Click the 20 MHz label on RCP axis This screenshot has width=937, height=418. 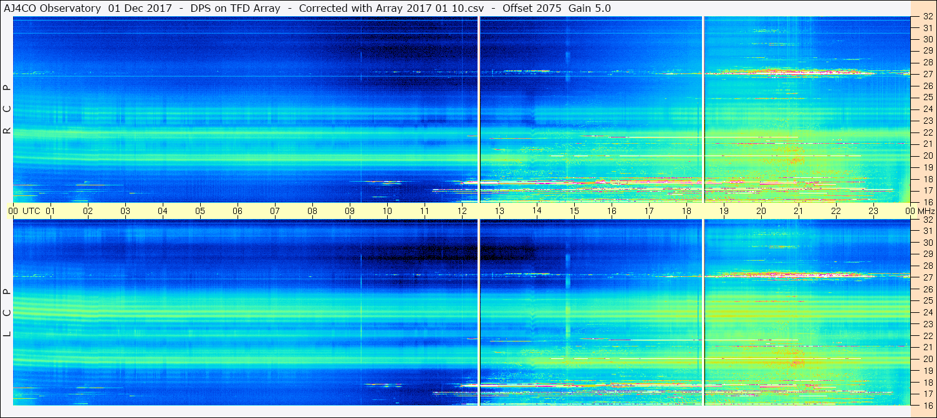click(927, 156)
